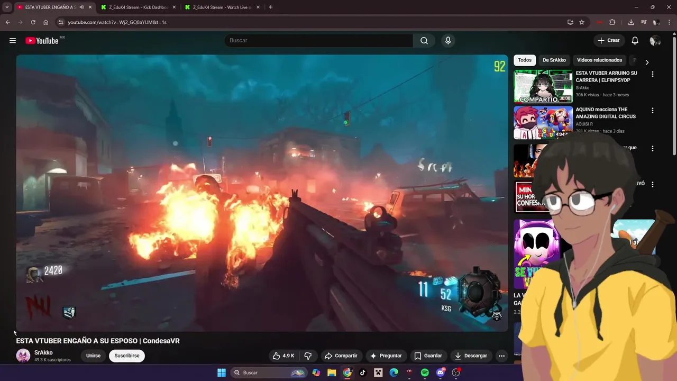Screen dimensions: 677x381
Task: Open Copilot from the taskbar
Action: (x=316, y=373)
